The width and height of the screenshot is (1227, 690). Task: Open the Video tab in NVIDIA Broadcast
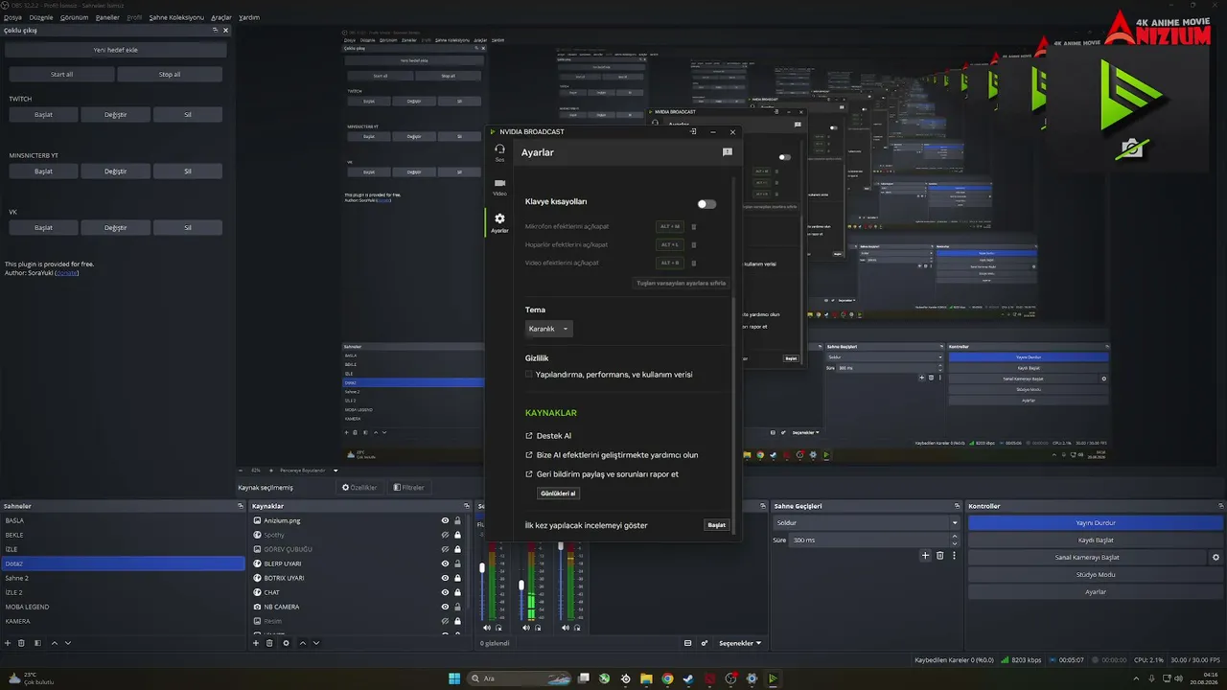coord(499,186)
